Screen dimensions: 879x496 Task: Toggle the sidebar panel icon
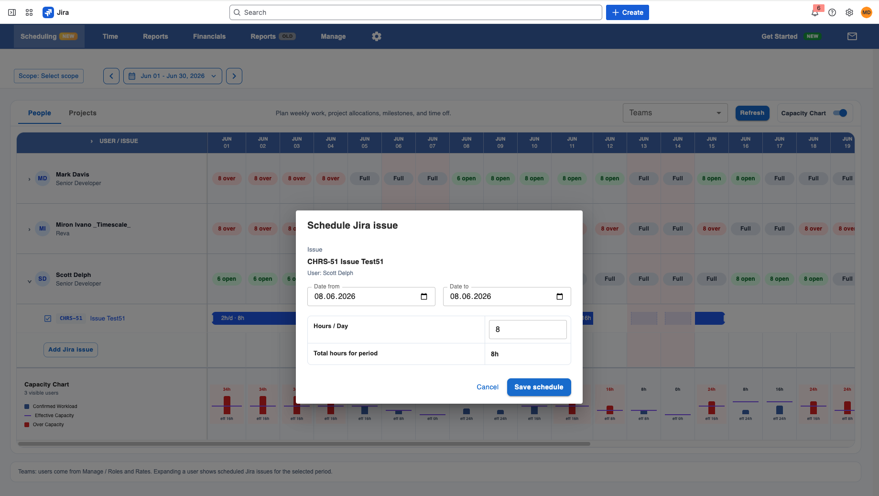pos(12,12)
